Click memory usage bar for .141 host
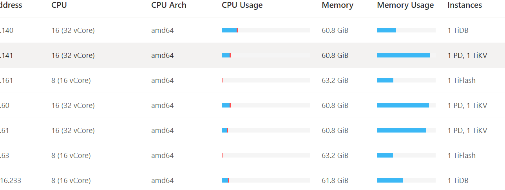This screenshot has height=190, width=505. pos(406,55)
